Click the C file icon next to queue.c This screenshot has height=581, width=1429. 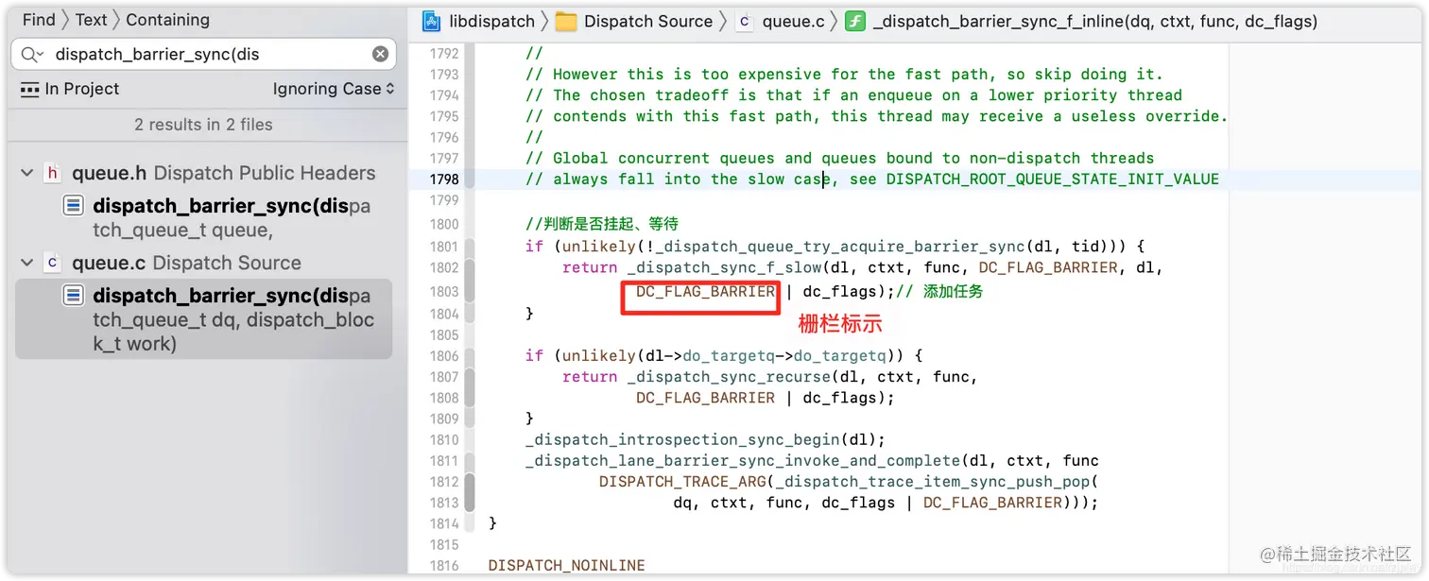click(x=747, y=21)
